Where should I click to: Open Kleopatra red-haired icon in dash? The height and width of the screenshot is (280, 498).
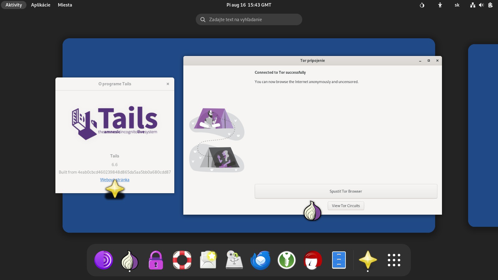(313, 260)
